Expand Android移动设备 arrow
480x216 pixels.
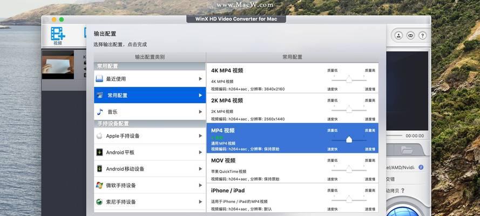click(x=200, y=169)
